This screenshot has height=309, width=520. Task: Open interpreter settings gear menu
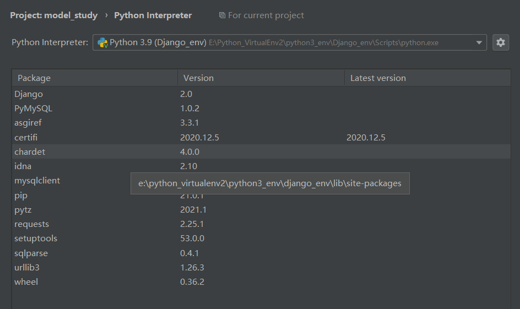coord(500,42)
